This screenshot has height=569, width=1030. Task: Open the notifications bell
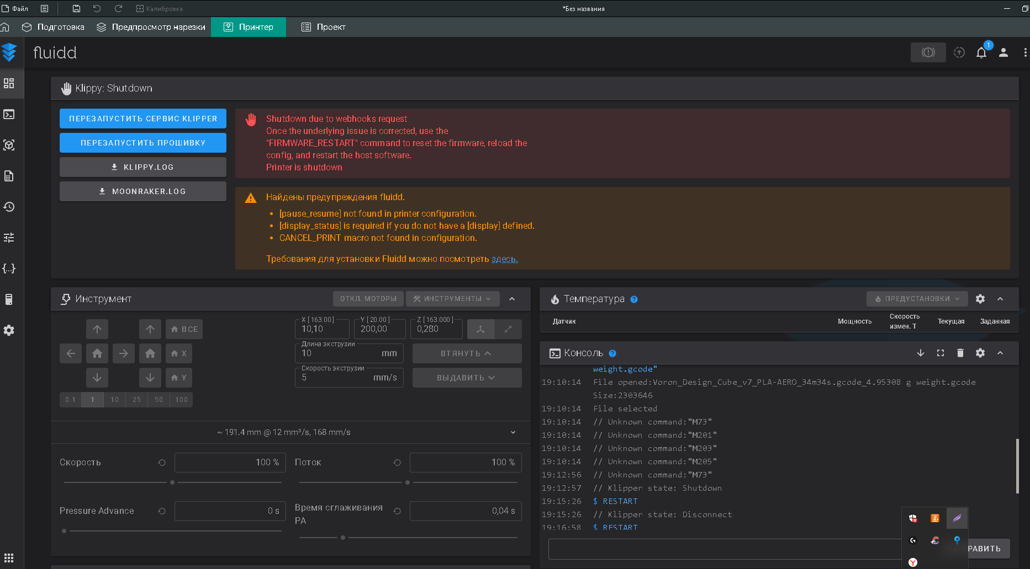point(981,52)
